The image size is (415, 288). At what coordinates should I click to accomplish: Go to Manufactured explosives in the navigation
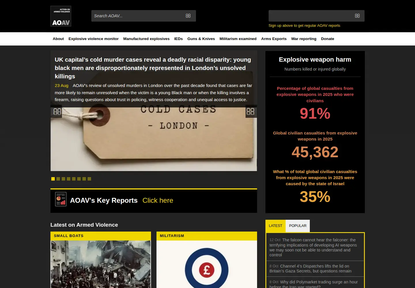pos(146,39)
